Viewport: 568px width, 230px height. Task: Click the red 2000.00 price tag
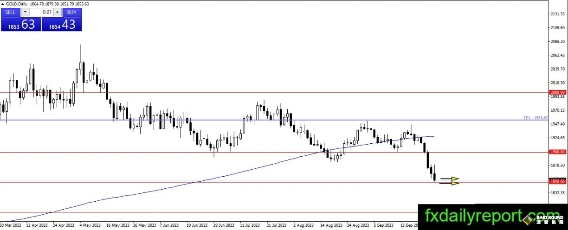[557, 92]
